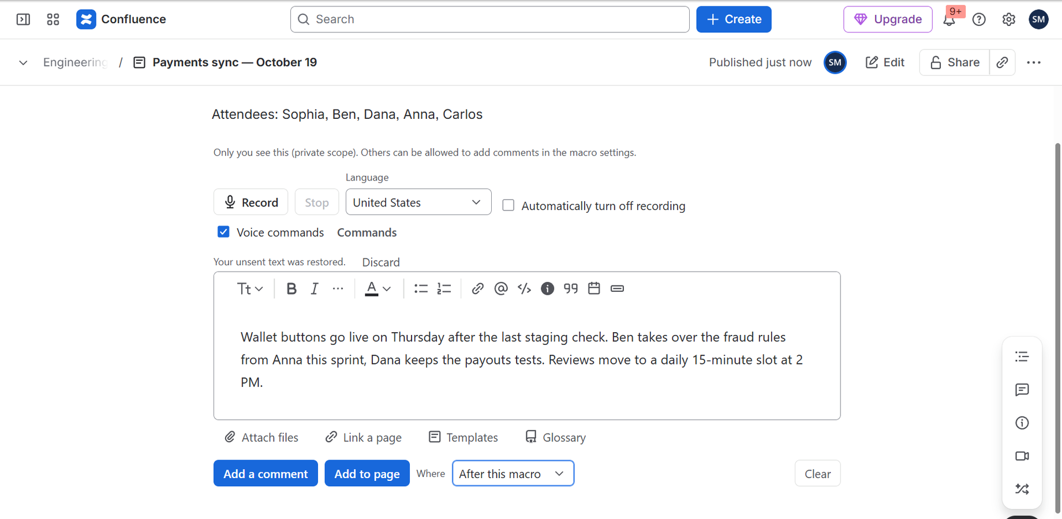Toggle the sidebar panel icon

23,20
